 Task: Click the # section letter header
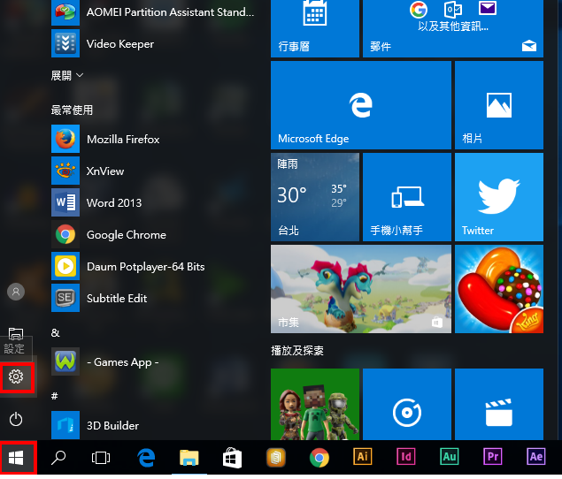(x=55, y=396)
